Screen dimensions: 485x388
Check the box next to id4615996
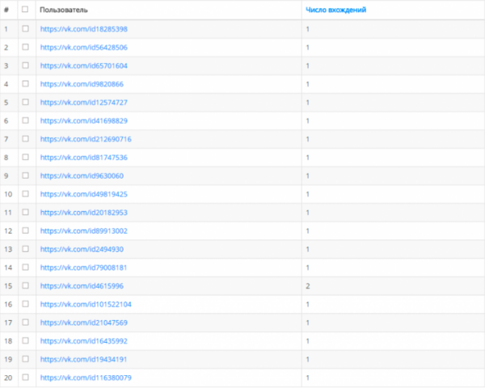point(25,285)
